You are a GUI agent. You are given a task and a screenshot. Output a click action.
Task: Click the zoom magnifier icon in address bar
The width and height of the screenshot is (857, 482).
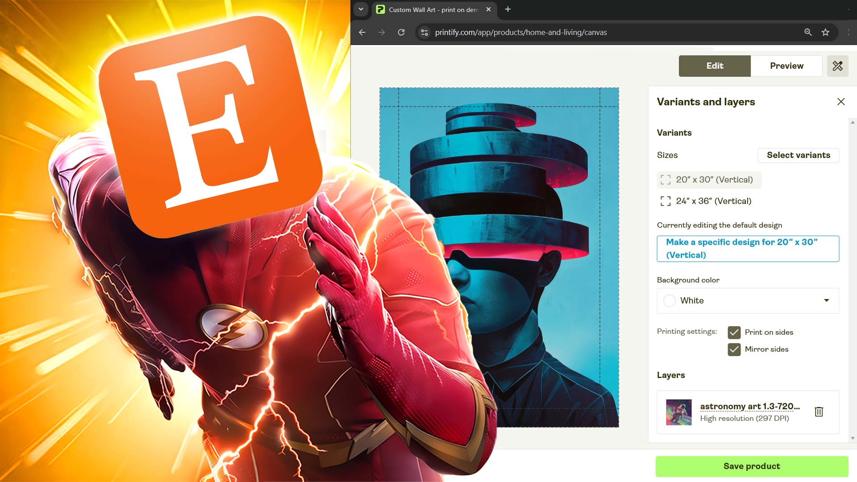(x=808, y=32)
